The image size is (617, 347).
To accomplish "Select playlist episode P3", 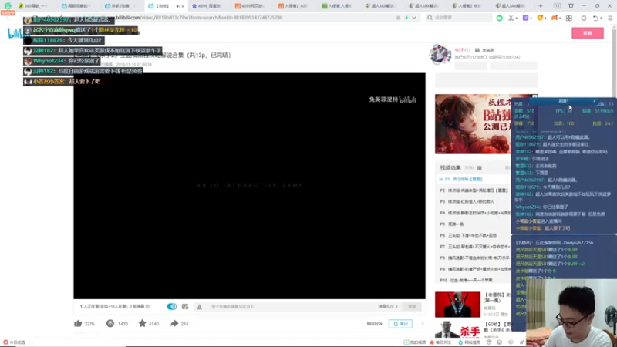I will 474,202.
